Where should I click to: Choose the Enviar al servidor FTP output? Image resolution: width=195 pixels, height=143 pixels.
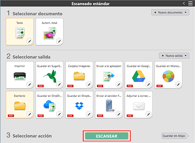click(109, 105)
